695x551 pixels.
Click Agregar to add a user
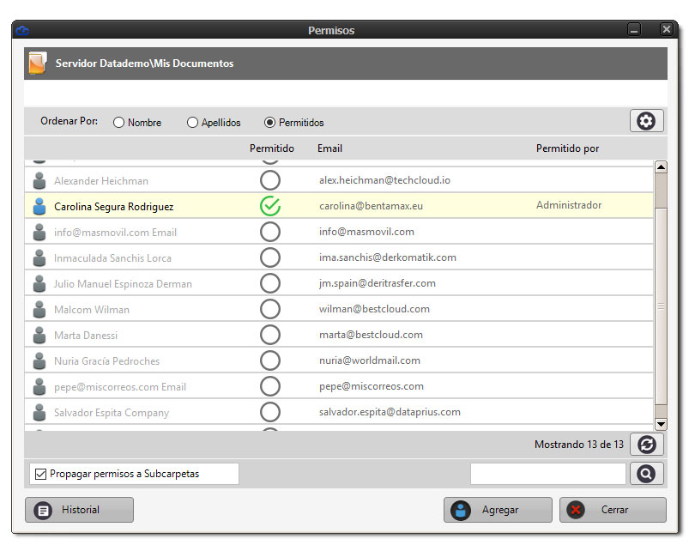click(x=498, y=510)
